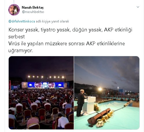Click the row of stage spotlights in left photo

coord(46,77)
